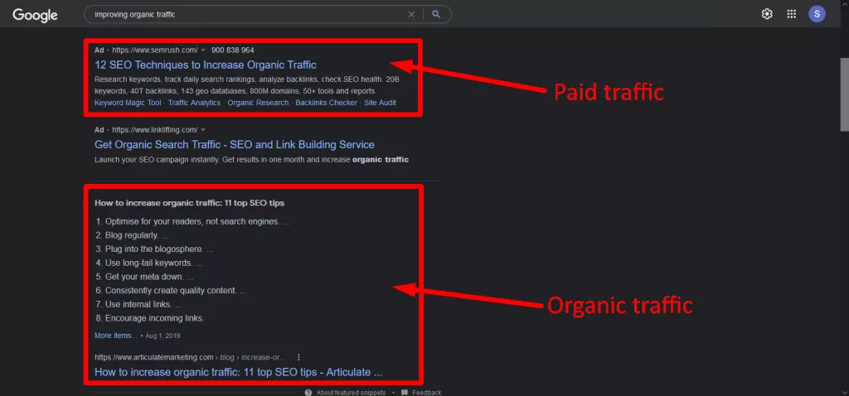This screenshot has width=849, height=396.
Task: Expand the dropdown arrow next to semrush.com
Action: click(203, 51)
